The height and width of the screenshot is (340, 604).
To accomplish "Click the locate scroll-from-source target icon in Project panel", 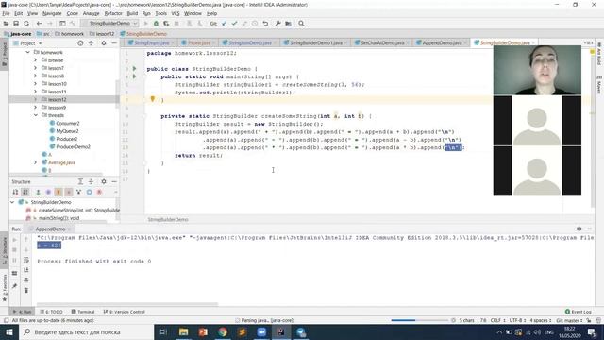I will 80,43.
